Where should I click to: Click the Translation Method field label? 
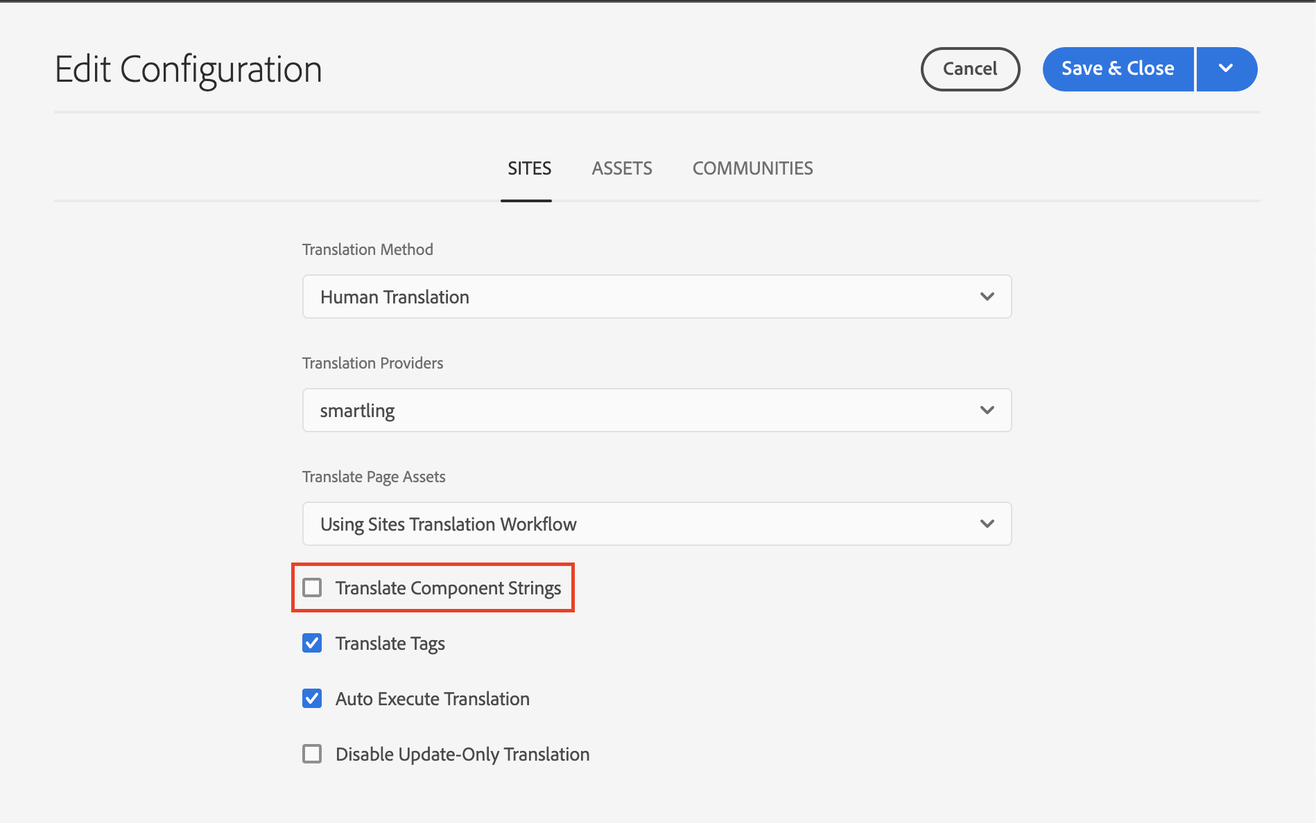(367, 249)
